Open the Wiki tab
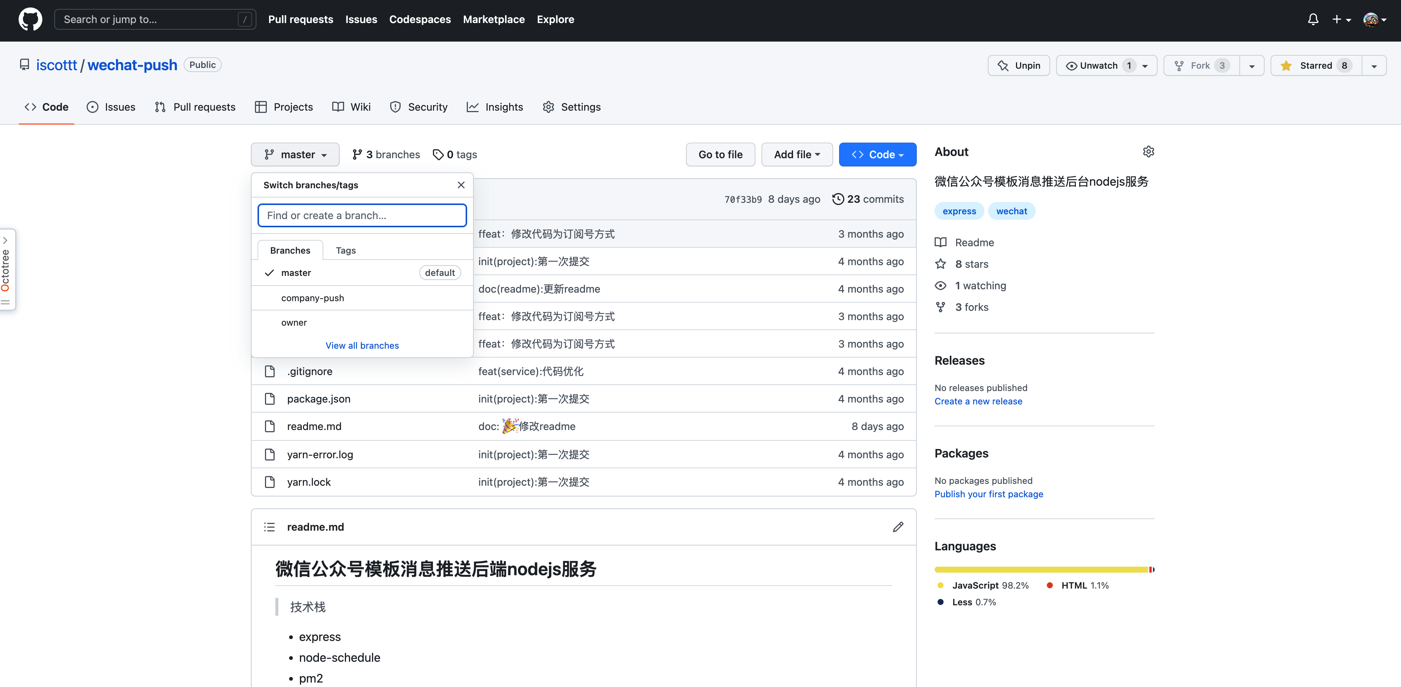This screenshot has width=1401, height=687. pyautogui.click(x=351, y=107)
